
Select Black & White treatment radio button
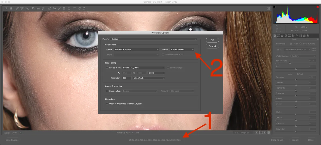coord(300,44)
